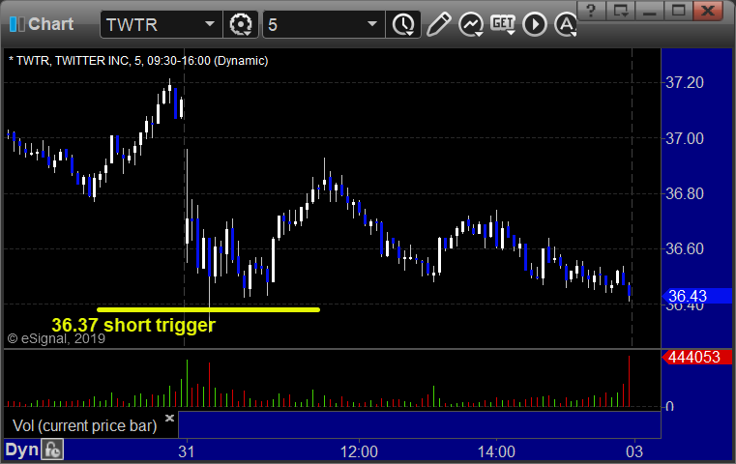Click the Chart title text
This screenshot has width=736, height=464.
pos(50,24)
